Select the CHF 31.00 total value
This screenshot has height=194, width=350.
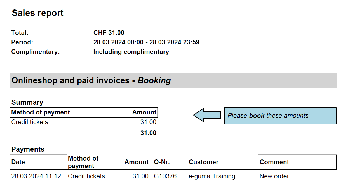pyautogui.click(x=109, y=33)
